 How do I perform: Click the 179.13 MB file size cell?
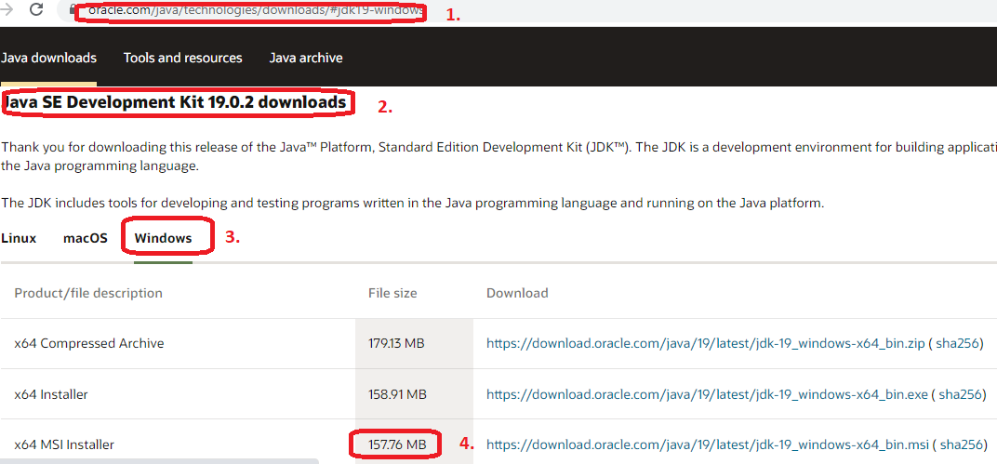414,343
